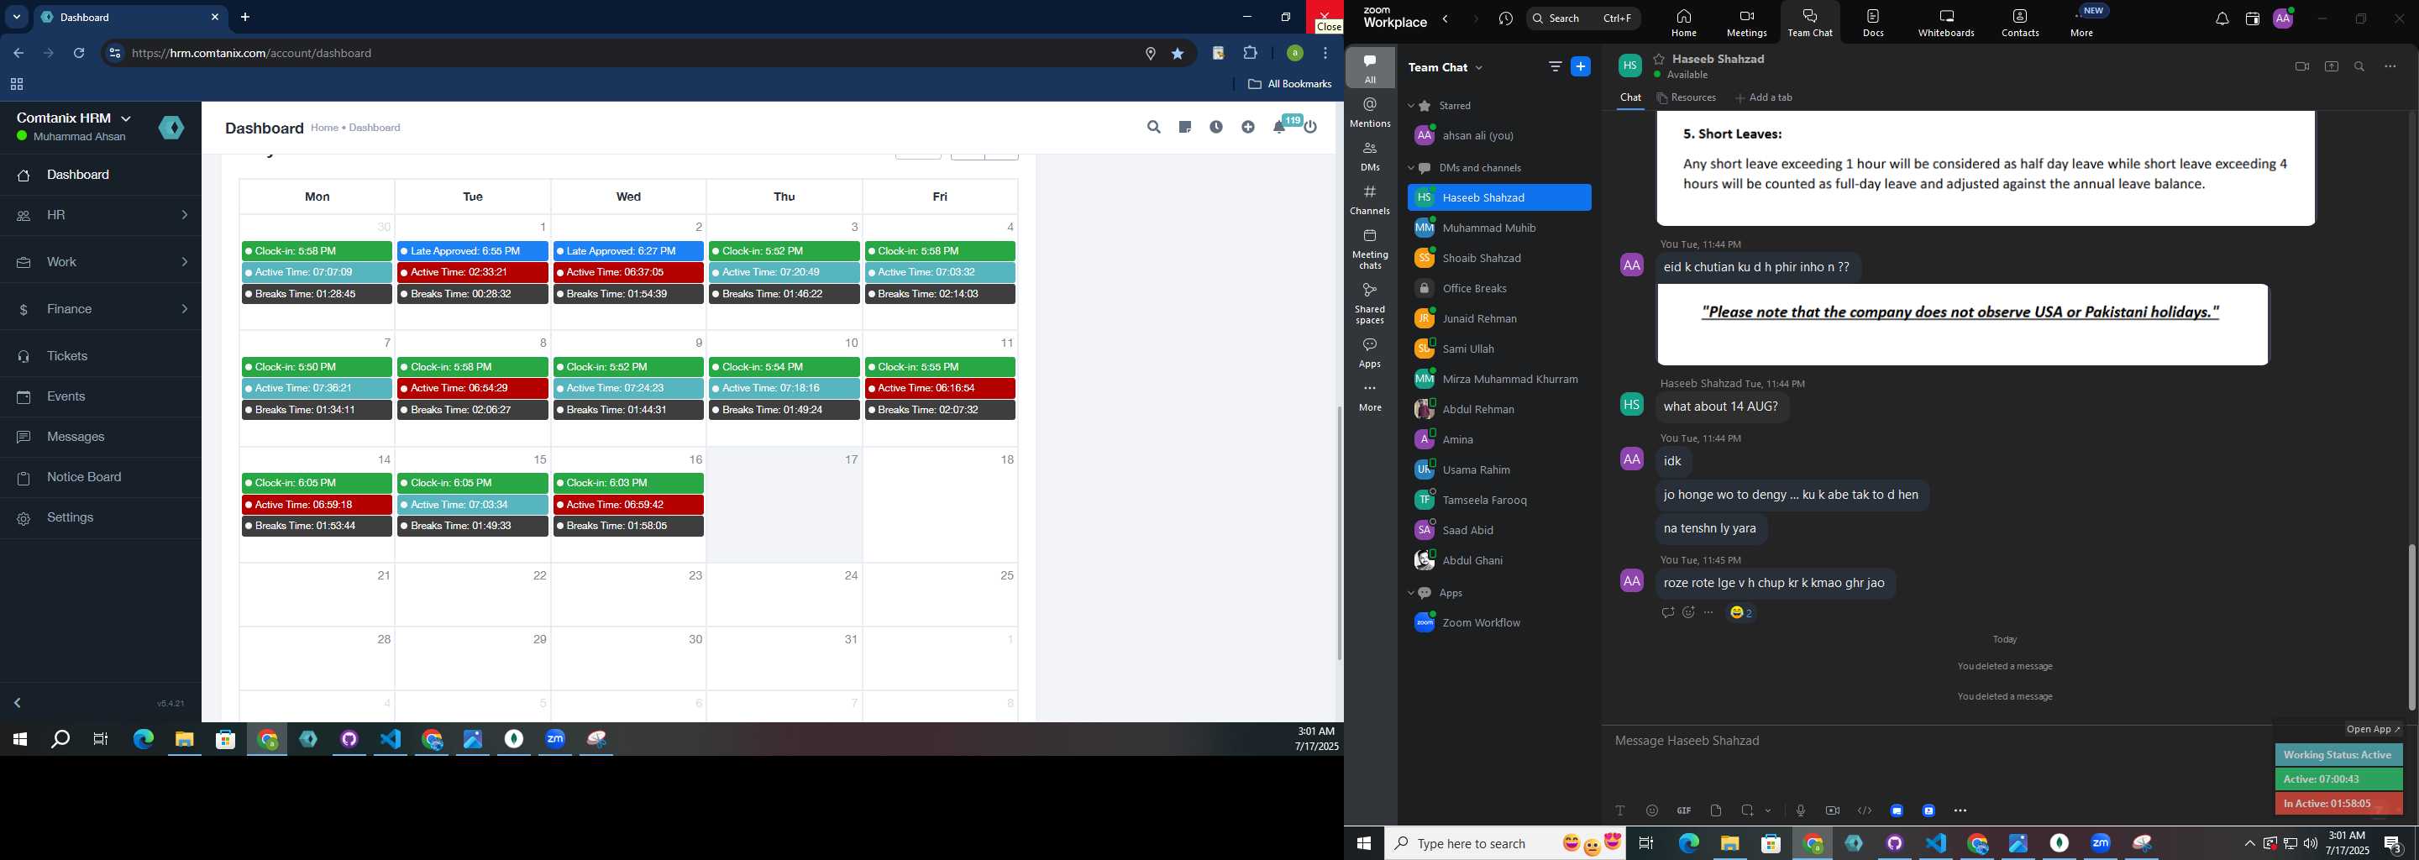Open Zoom Whiteboards tab

click(1947, 23)
